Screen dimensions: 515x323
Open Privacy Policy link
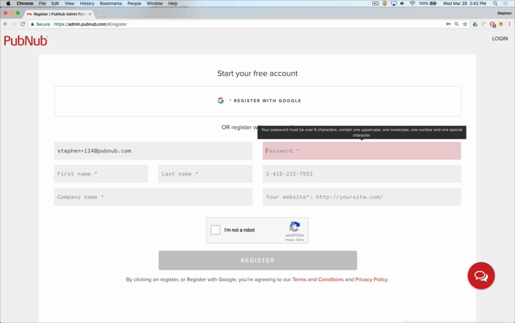[x=371, y=279]
